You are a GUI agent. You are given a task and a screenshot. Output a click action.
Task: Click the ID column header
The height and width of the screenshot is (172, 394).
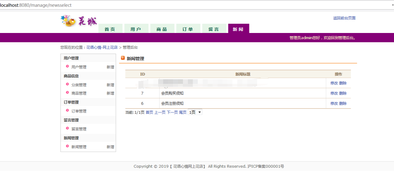[142, 74]
